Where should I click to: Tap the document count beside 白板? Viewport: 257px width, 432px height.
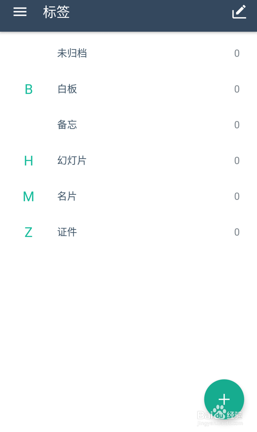237,89
